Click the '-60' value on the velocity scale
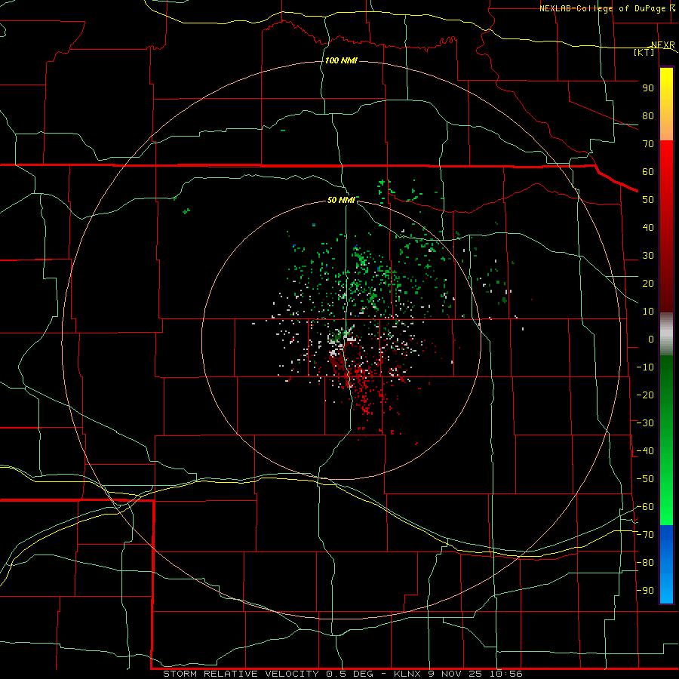This screenshot has width=679, height=679. point(645,507)
